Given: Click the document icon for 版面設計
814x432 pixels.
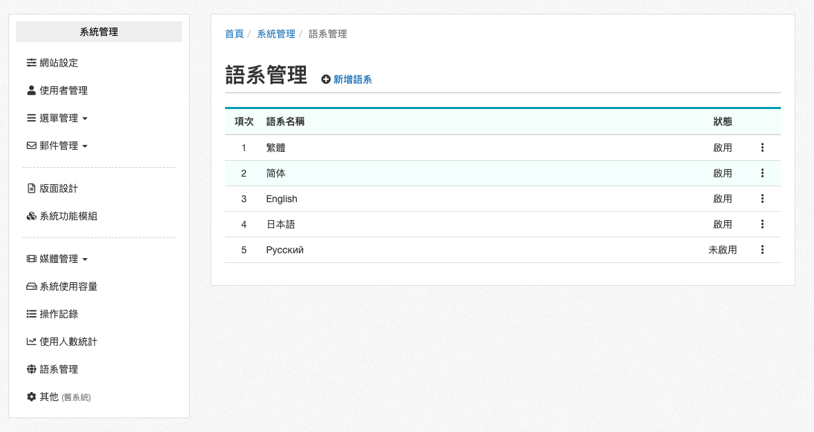Looking at the screenshot, I should coord(31,188).
